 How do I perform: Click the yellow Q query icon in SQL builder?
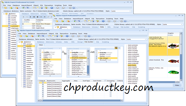(x=116, y=48)
